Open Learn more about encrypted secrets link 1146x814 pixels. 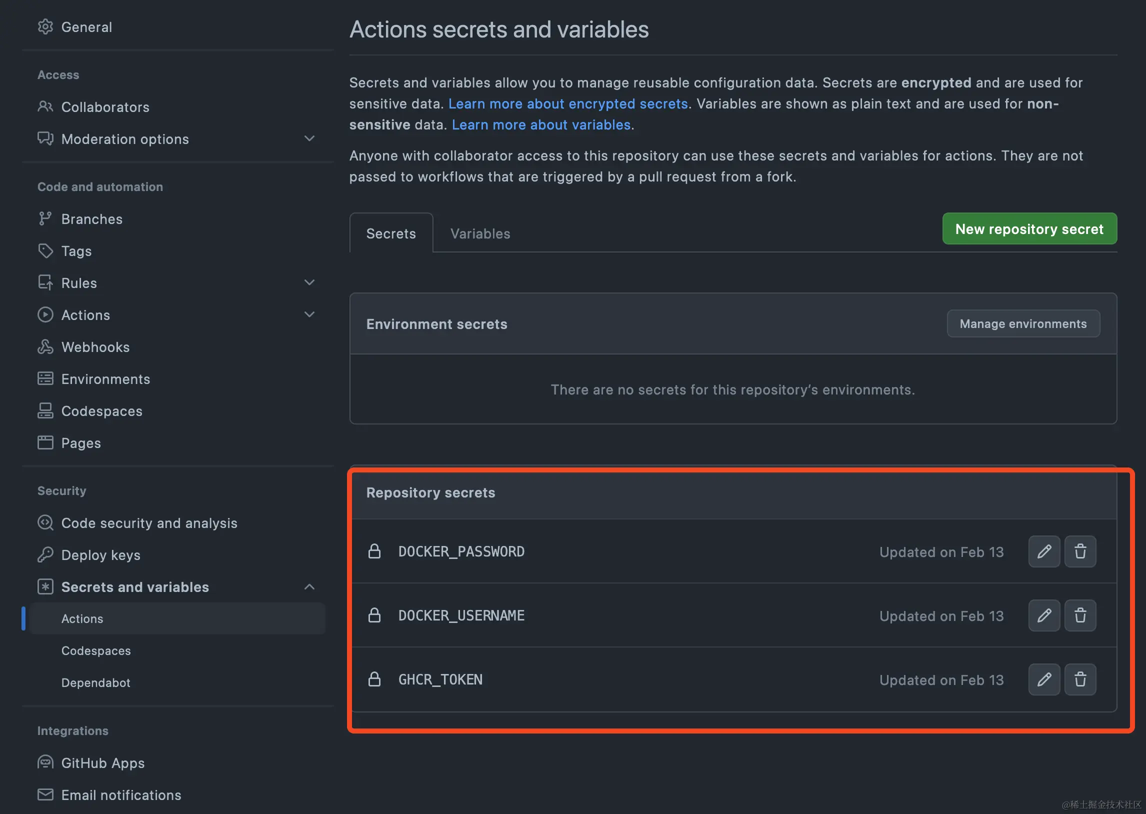point(567,104)
